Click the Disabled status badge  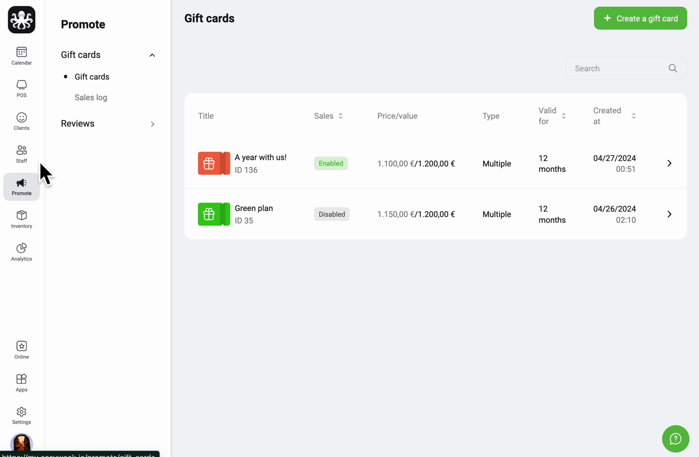click(332, 214)
